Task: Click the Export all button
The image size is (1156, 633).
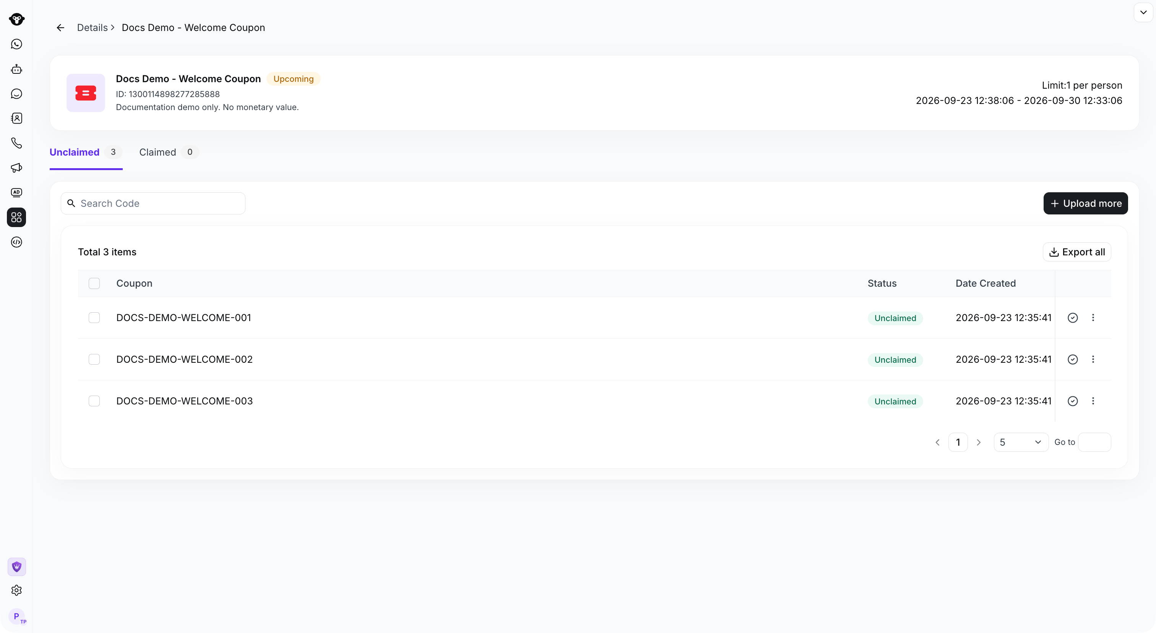Action: click(1076, 252)
